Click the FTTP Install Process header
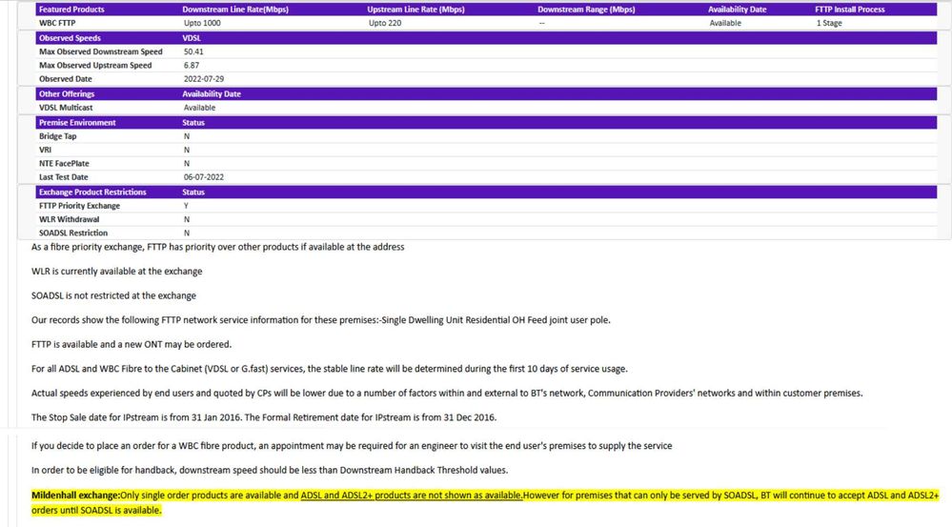This screenshot has width=952, height=527. pyautogui.click(x=850, y=10)
